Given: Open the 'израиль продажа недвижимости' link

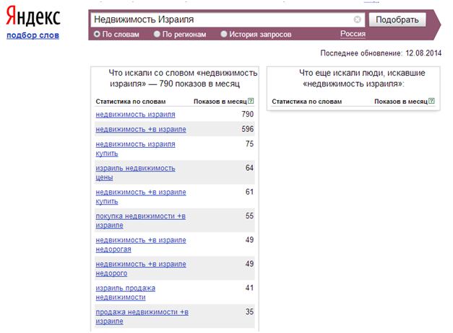Looking at the screenshot, I should (126, 293).
